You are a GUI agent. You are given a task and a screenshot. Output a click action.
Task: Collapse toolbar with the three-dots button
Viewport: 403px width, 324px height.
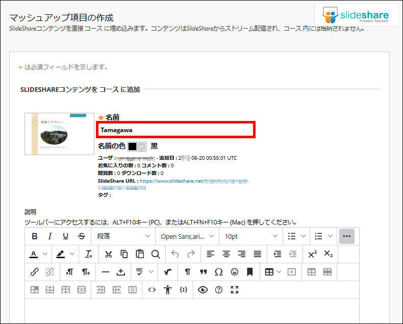[x=347, y=236]
